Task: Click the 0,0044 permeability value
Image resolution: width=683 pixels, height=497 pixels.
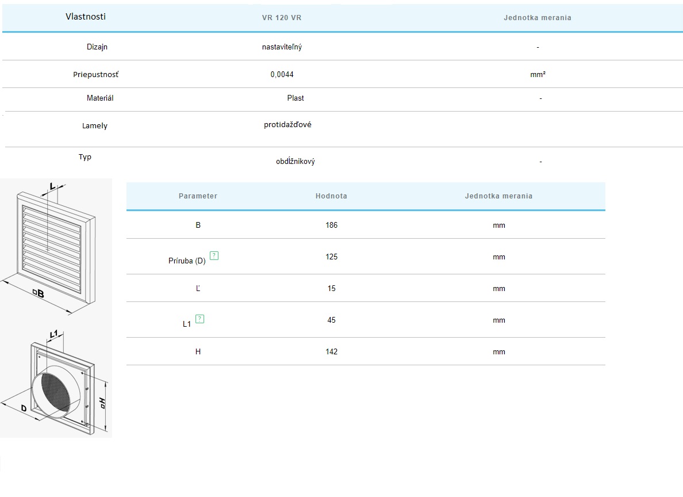Action: pos(282,75)
